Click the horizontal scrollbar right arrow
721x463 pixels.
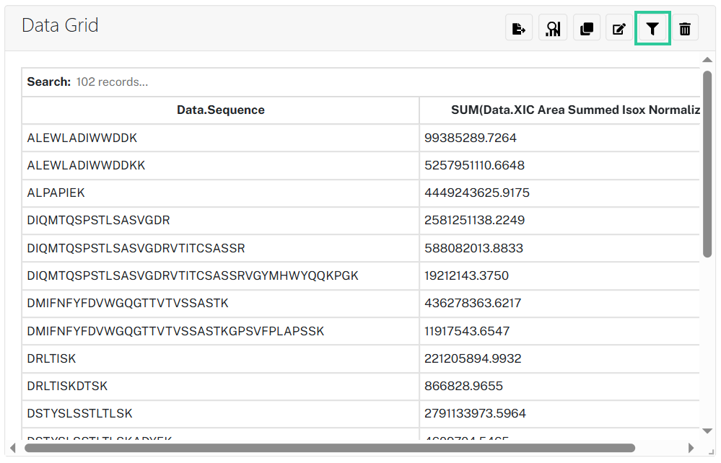pos(691,448)
